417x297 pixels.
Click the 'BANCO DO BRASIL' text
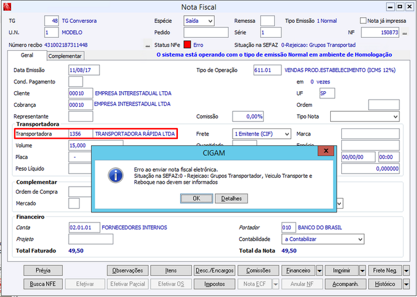tap(320, 227)
